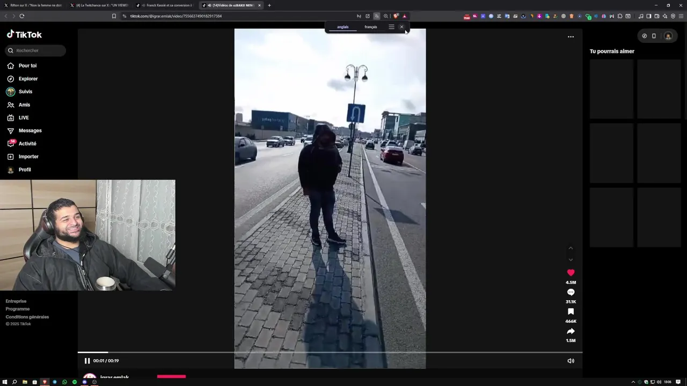The image size is (687, 386).
Task: Open the comments bubble showing 31.1K
Action: coord(571,292)
